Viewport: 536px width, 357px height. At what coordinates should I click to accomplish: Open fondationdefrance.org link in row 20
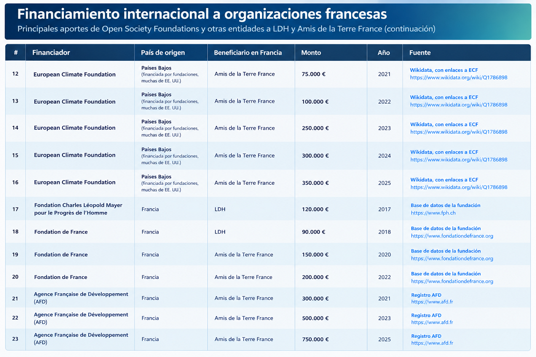coord(452,281)
